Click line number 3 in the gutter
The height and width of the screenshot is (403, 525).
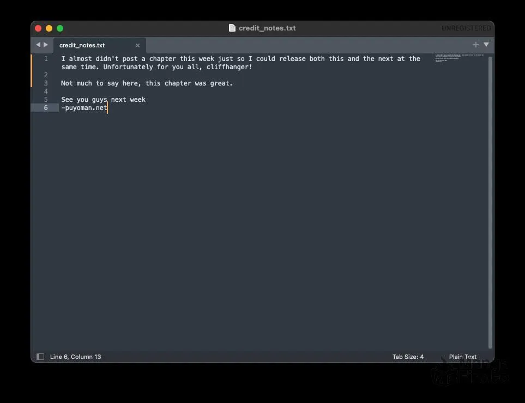[46, 83]
